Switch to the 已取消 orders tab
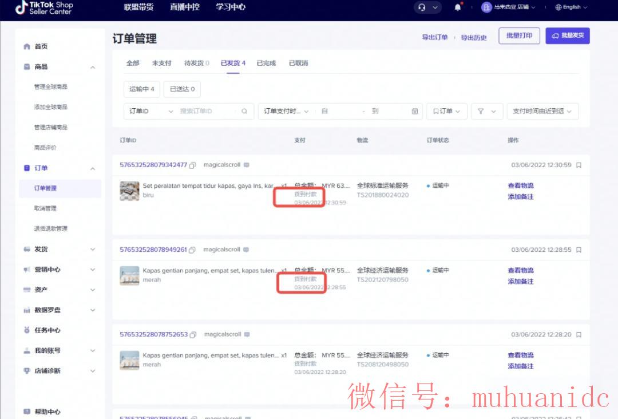The height and width of the screenshot is (419, 618). 298,63
